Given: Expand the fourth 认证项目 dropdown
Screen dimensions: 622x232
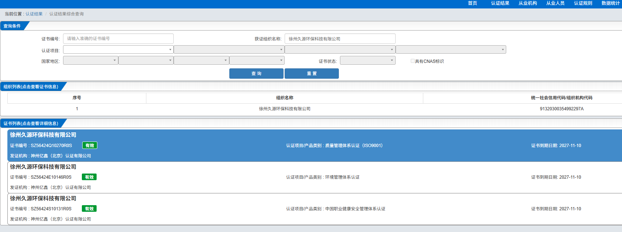Looking at the screenshot, I should 451,50.
